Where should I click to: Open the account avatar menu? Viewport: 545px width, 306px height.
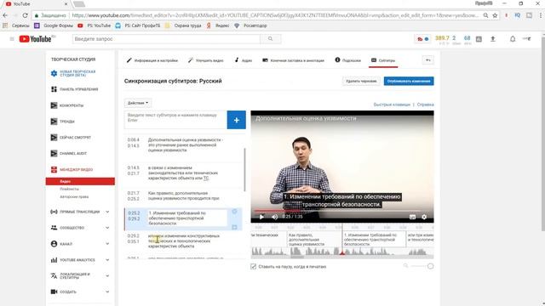click(527, 39)
